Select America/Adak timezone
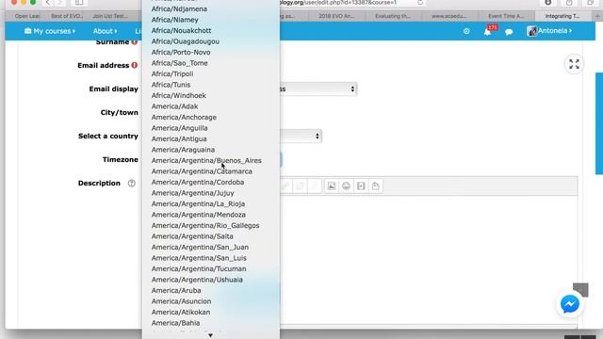603x339 pixels. pos(174,106)
